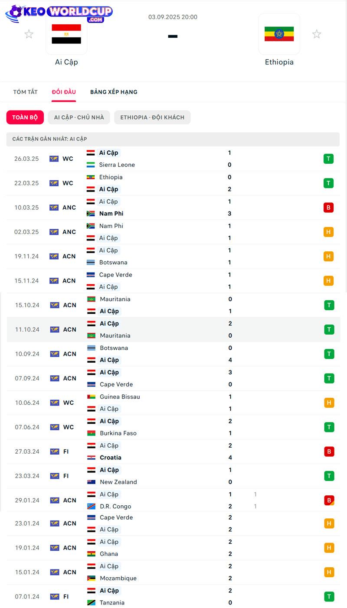This screenshot has height=608, width=347.
Task: Open the Sierra Leone team name
Action: click(117, 165)
